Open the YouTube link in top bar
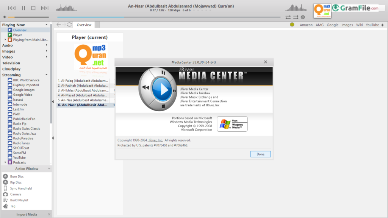This screenshot has height=218, width=388. pyautogui.click(x=372, y=25)
